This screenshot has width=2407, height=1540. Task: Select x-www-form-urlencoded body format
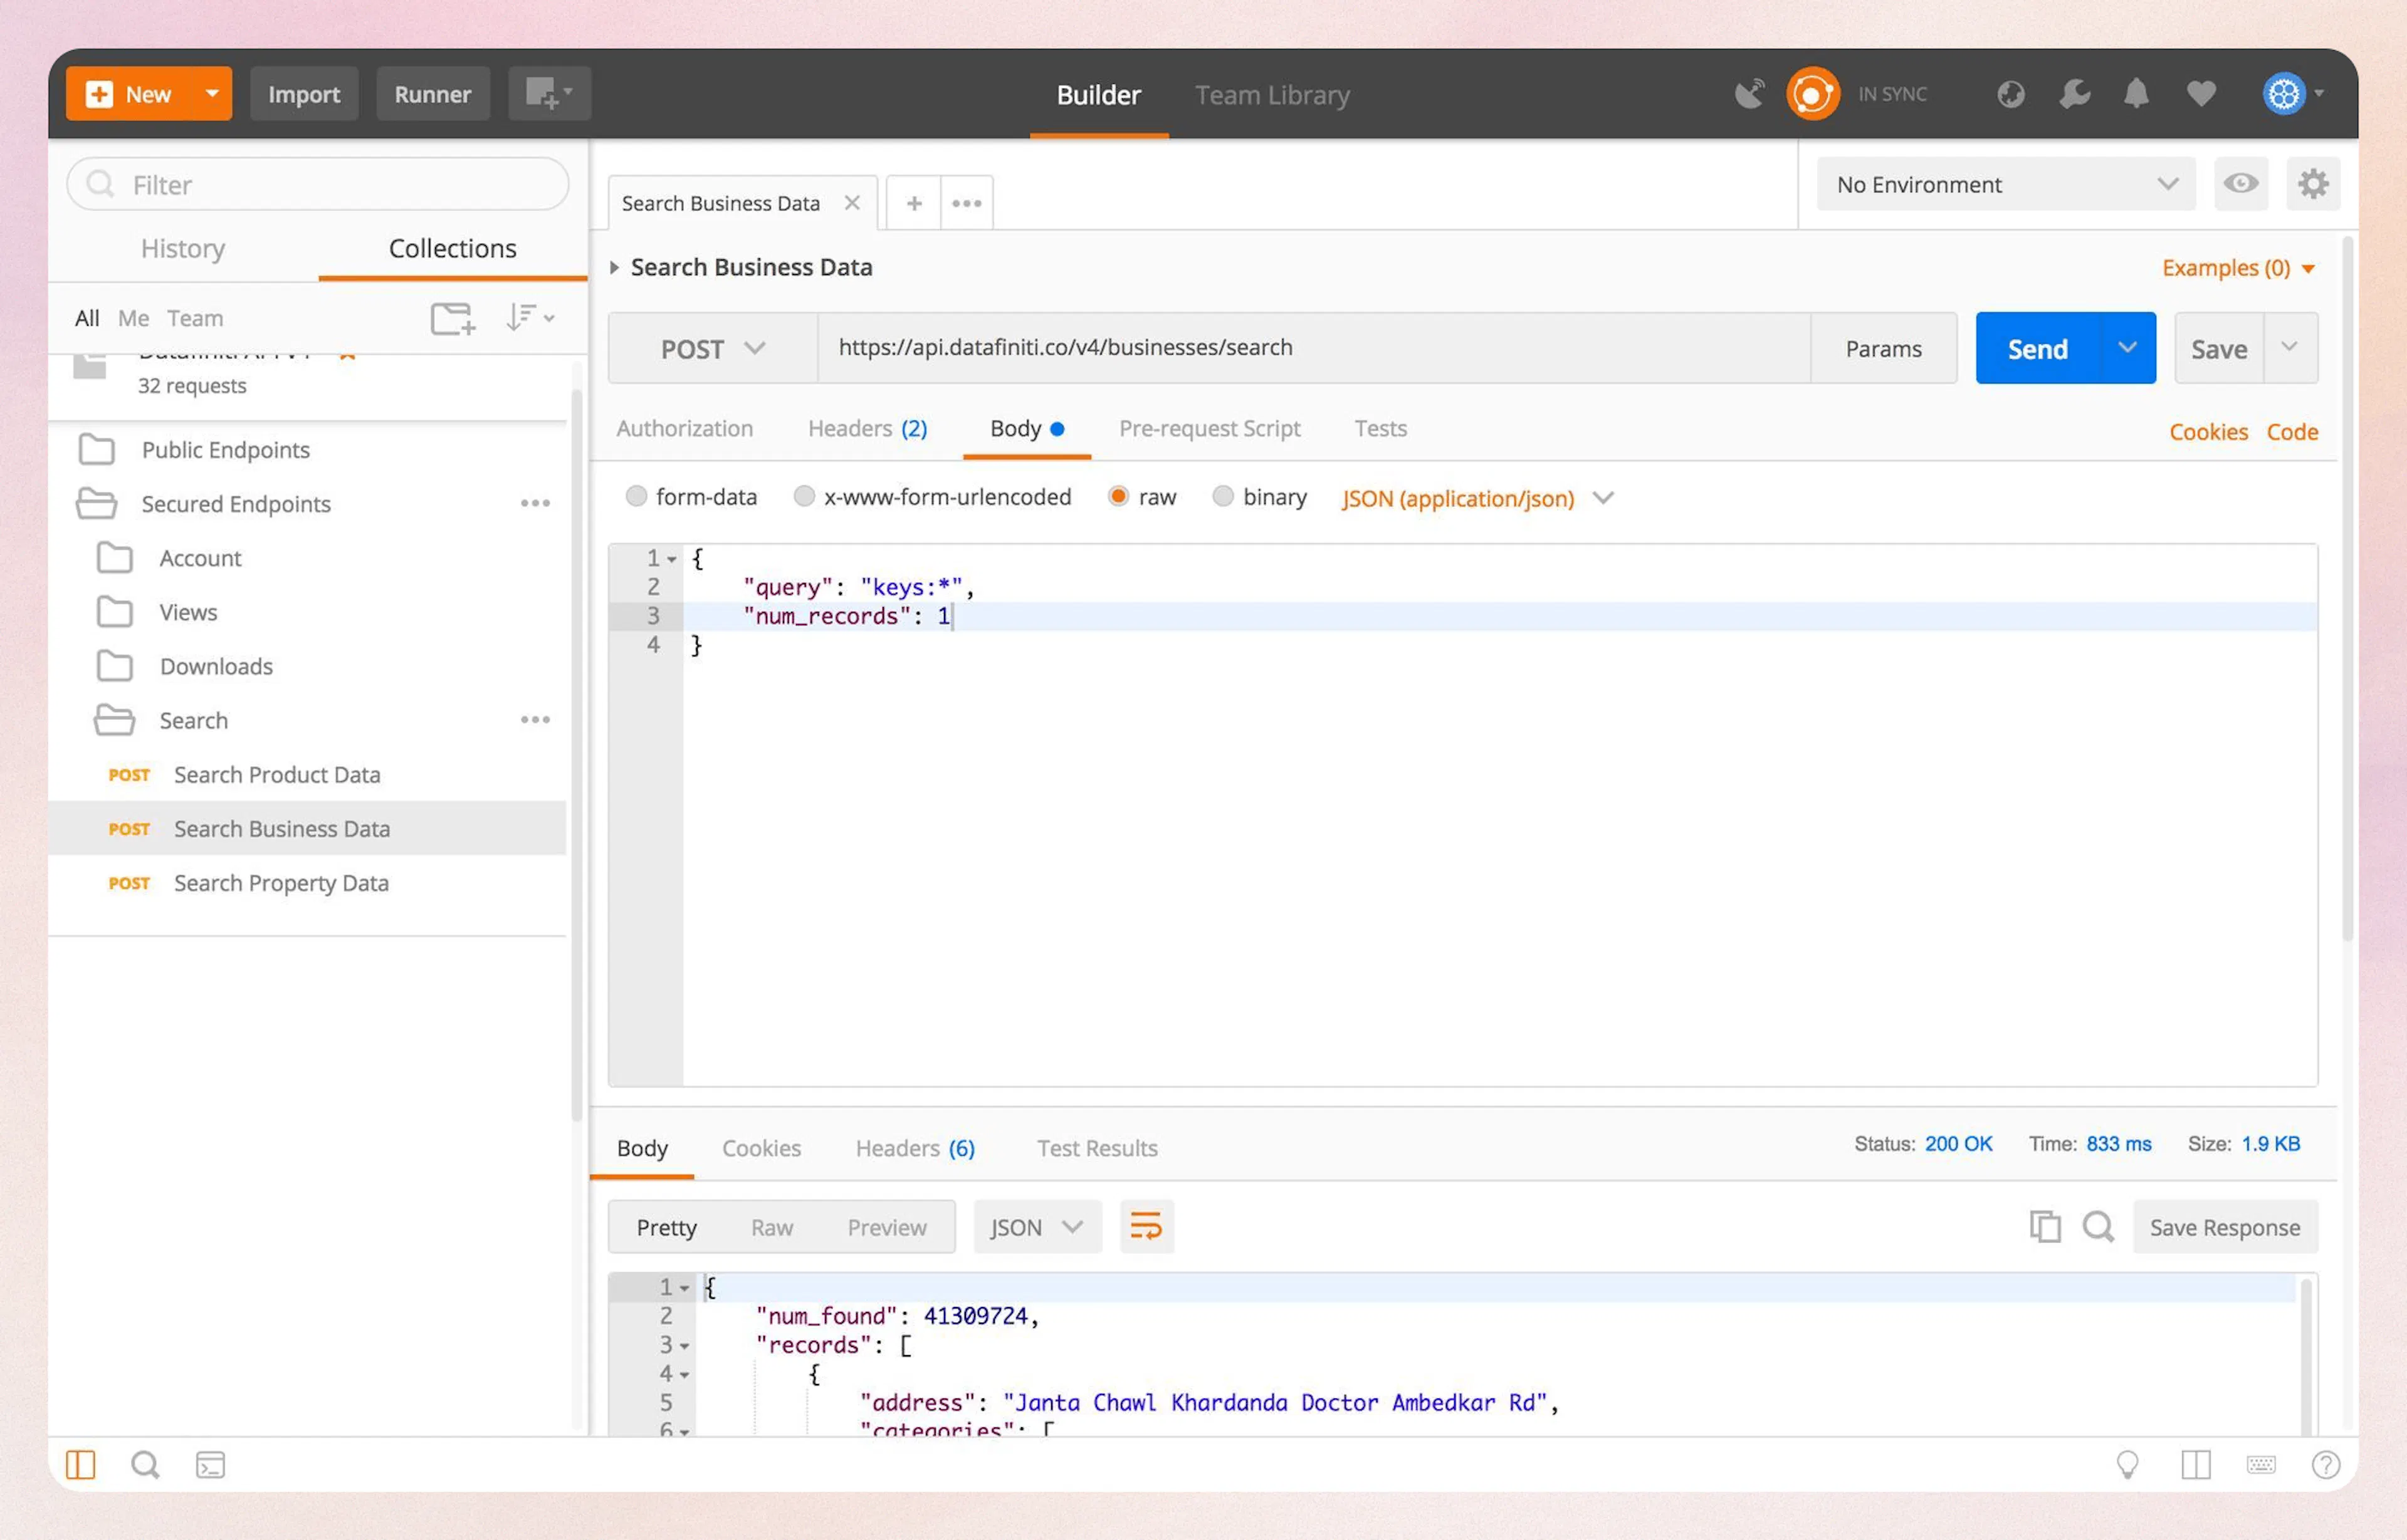pyautogui.click(x=804, y=496)
